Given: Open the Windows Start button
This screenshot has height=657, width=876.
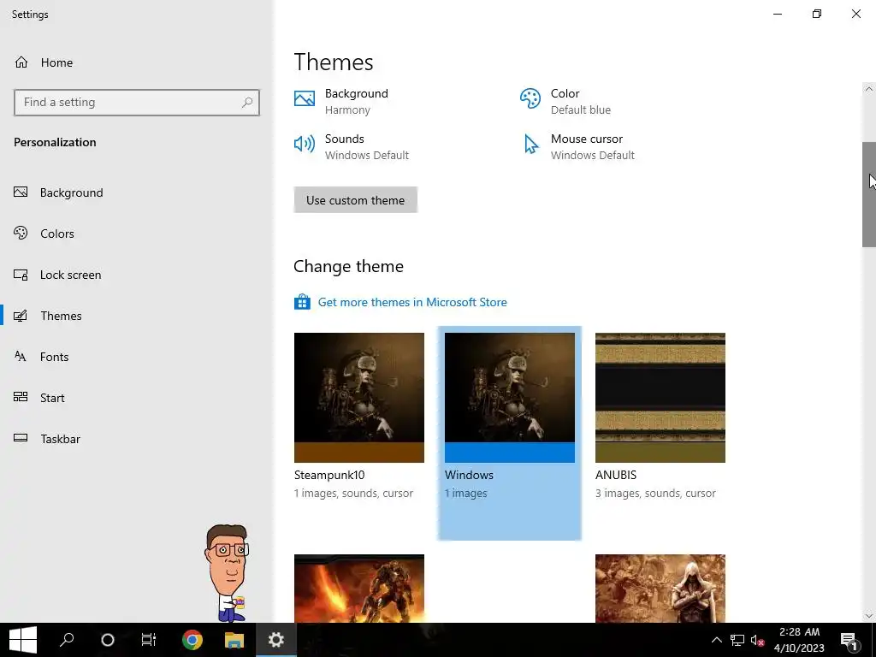Looking at the screenshot, I should tap(23, 640).
